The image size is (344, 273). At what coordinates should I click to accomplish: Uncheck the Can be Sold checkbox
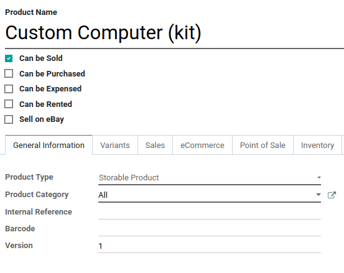click(9, 58)
